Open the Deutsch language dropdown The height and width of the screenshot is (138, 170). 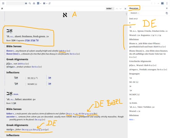click(134, 13)
